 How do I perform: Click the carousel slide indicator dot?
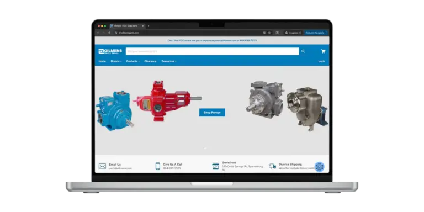tap(205, 148)
